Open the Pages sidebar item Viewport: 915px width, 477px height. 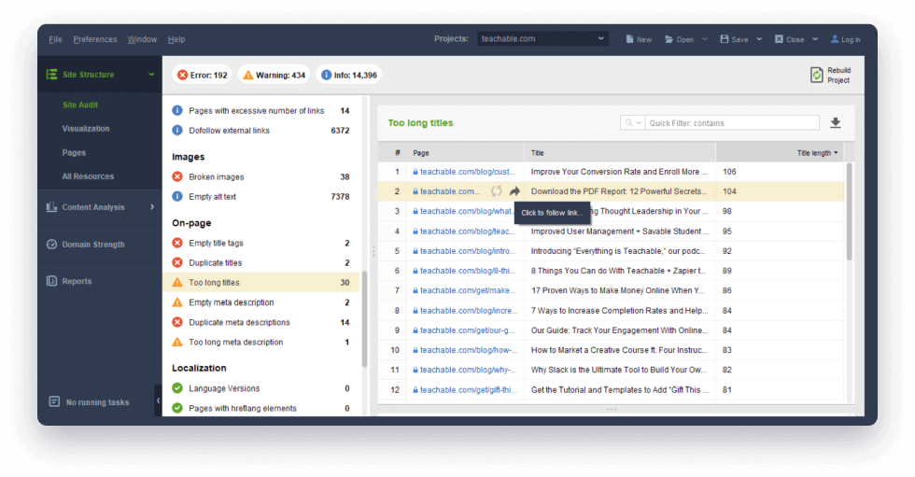[74, 152]
